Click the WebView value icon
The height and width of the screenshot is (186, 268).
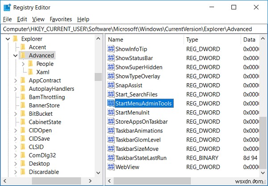[111, 167]
